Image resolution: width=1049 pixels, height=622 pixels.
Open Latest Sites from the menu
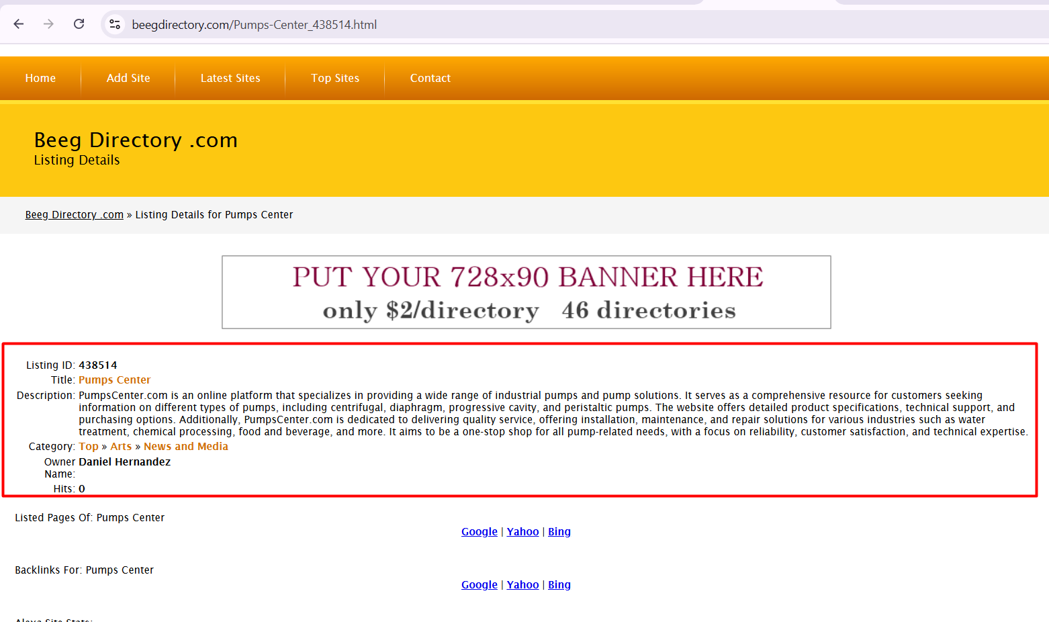click(230, 78)
